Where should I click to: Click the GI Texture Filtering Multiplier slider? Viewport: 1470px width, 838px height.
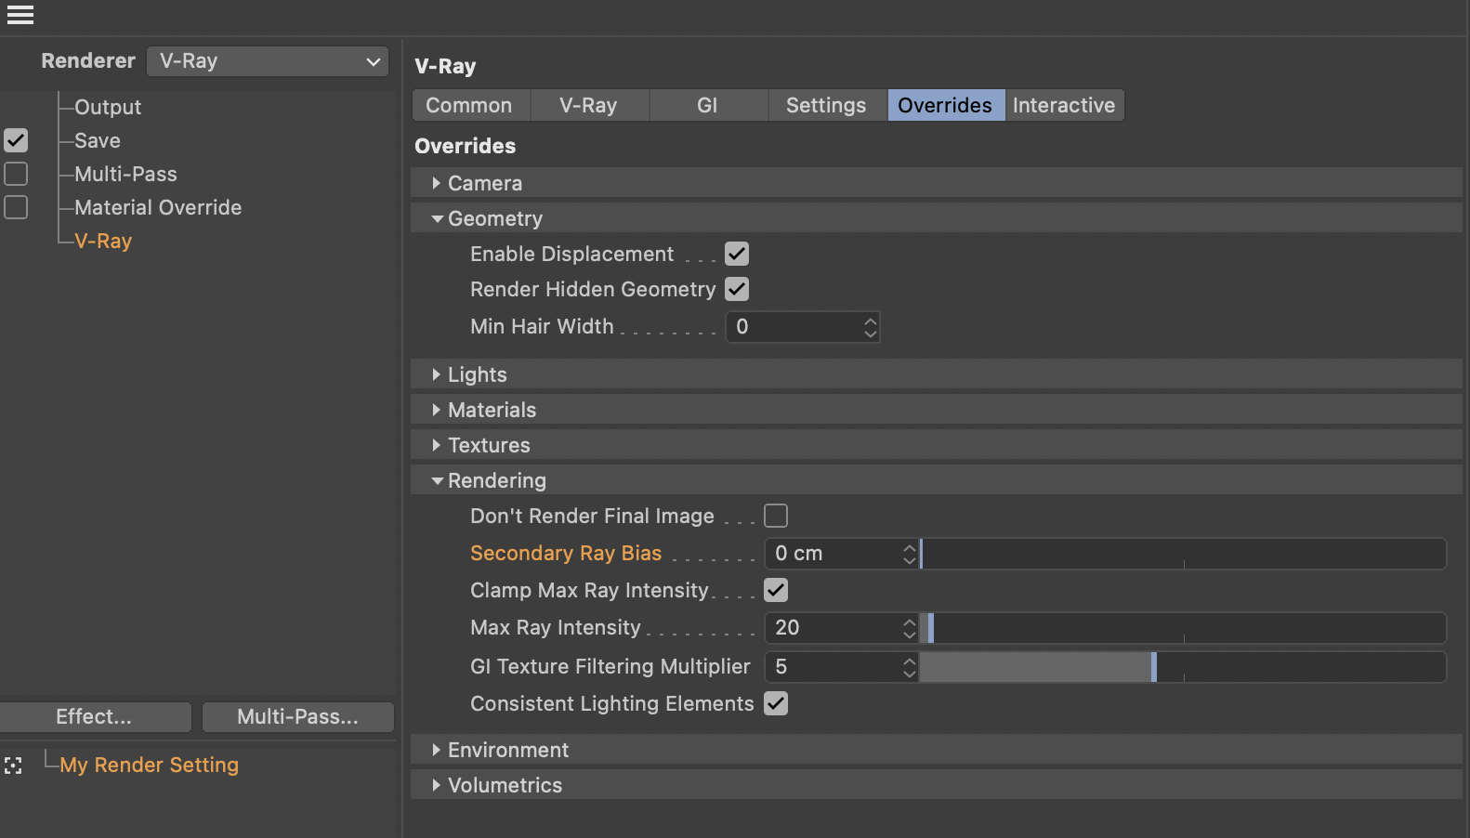click(x=1183, y=667)
